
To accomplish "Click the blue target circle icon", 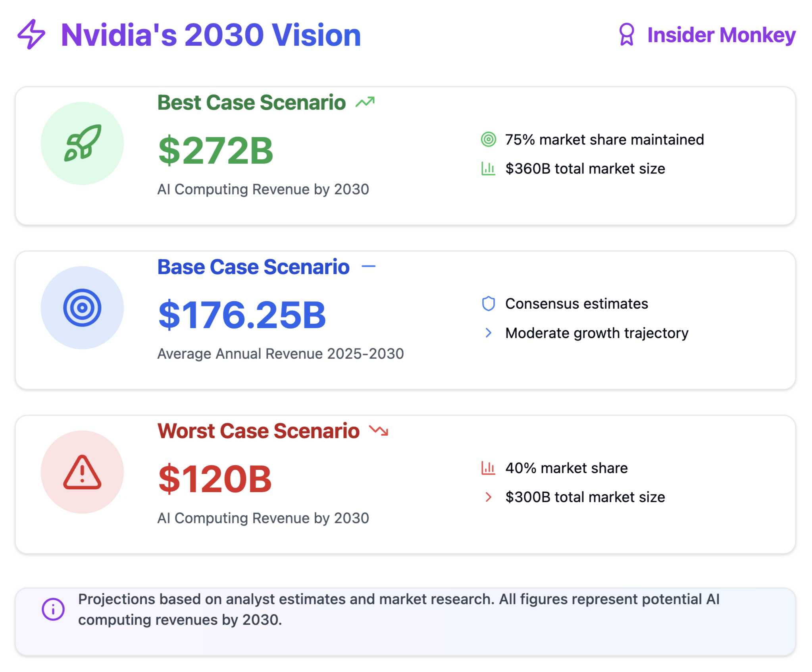I will [82, 307].
